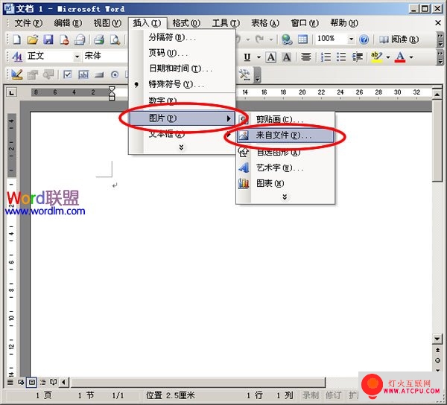Open the Underline style dropdown arrow
Viewport: 447px width, 405px height.
[259, 57]
